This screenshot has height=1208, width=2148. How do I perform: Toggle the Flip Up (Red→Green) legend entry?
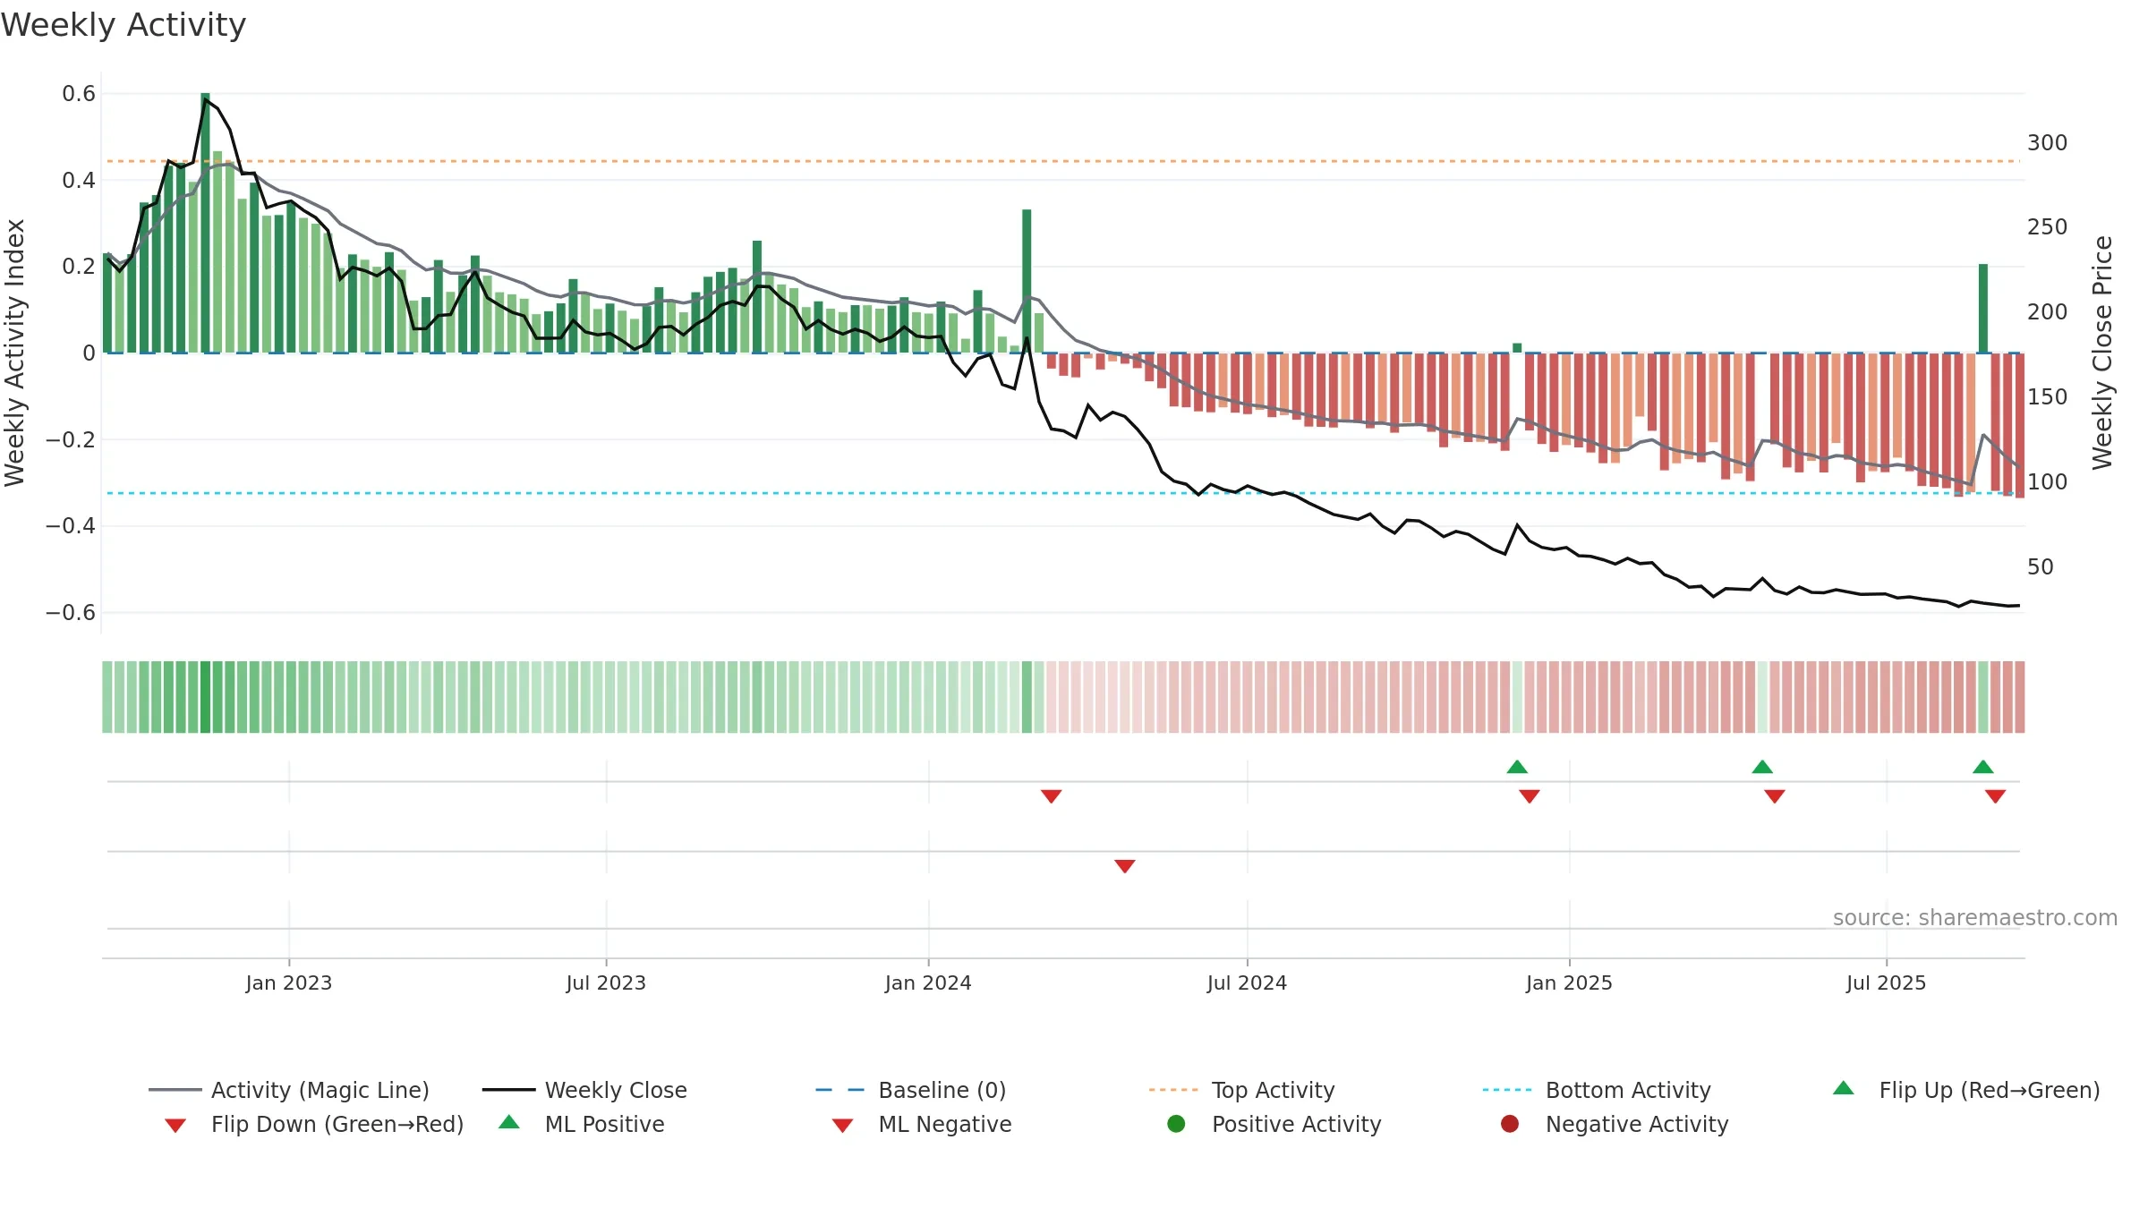tap(1966, 1090)
